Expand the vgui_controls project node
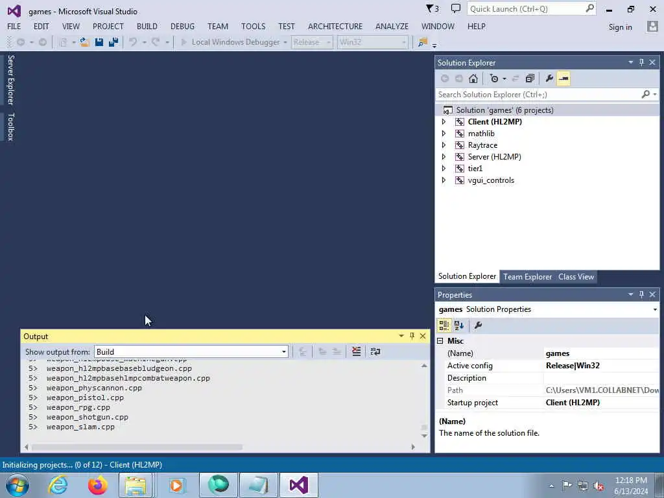This screenshot has height=498, width=664. (444, 180)
